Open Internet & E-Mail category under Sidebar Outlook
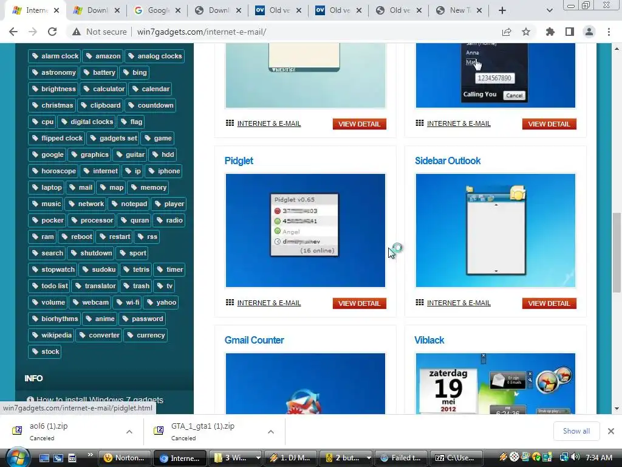 tap(459, 303)
